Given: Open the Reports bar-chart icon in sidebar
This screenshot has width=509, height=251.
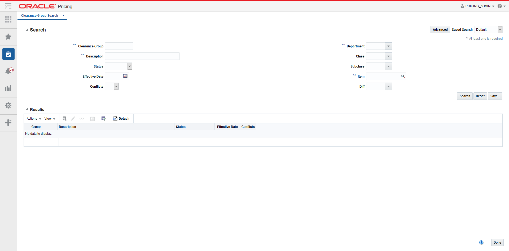Looking at the screenshot, I should [8, 88].
